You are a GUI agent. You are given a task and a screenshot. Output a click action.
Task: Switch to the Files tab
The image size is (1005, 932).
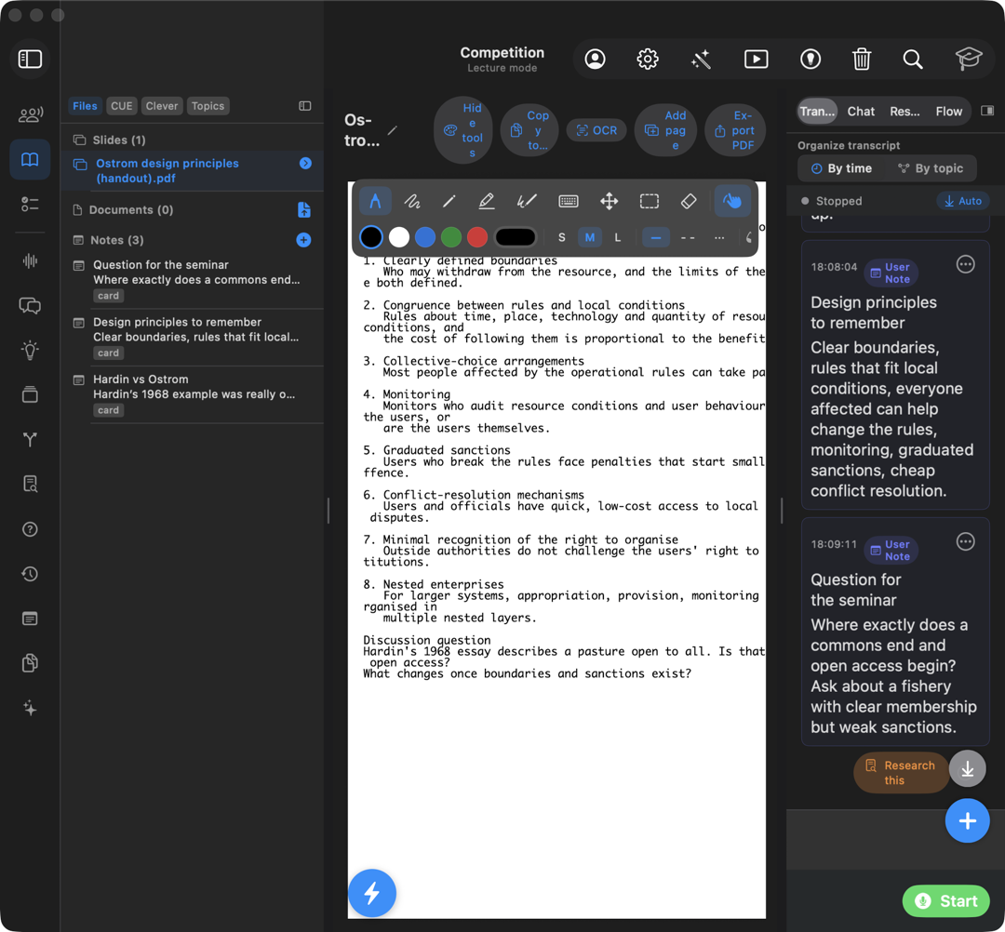click(x=85, y=106)
